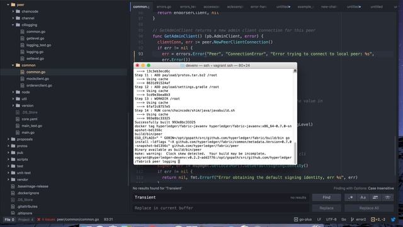The height and width of the screenshot is (227, 403).
Task: Expand the proposals folder
Action: point(8,139)
